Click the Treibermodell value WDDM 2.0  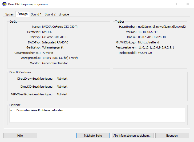pos(145,53)
